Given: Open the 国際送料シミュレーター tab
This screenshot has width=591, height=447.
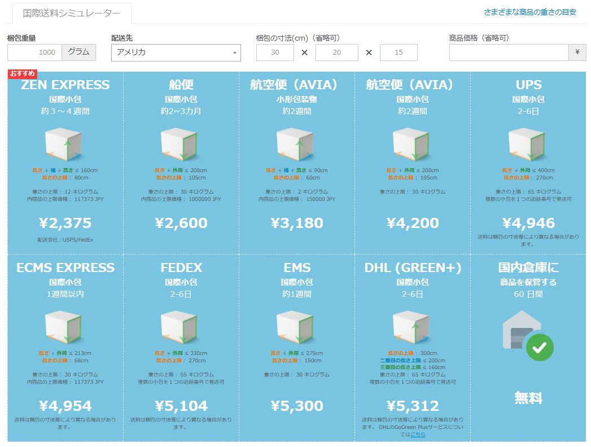Looking at the screenshot, I should click(72, 13).
